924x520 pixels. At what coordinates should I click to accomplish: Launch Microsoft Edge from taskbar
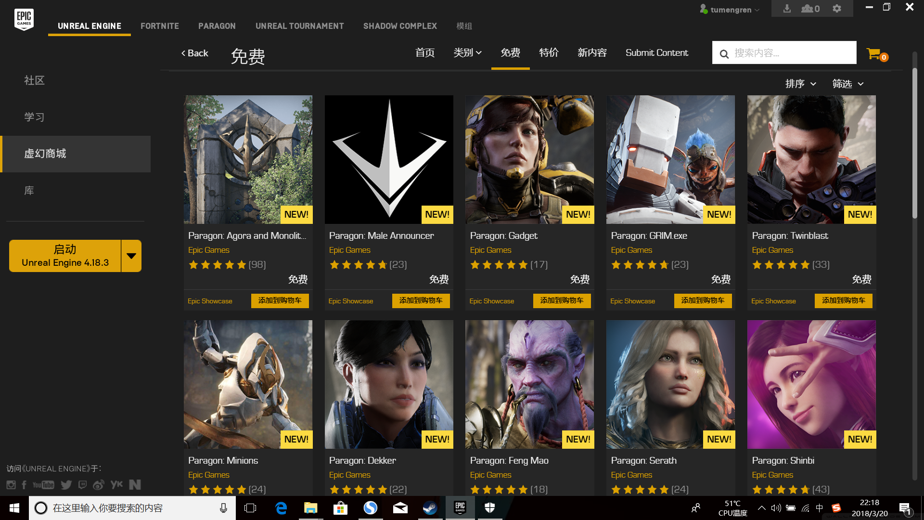[x=281, y=508]
